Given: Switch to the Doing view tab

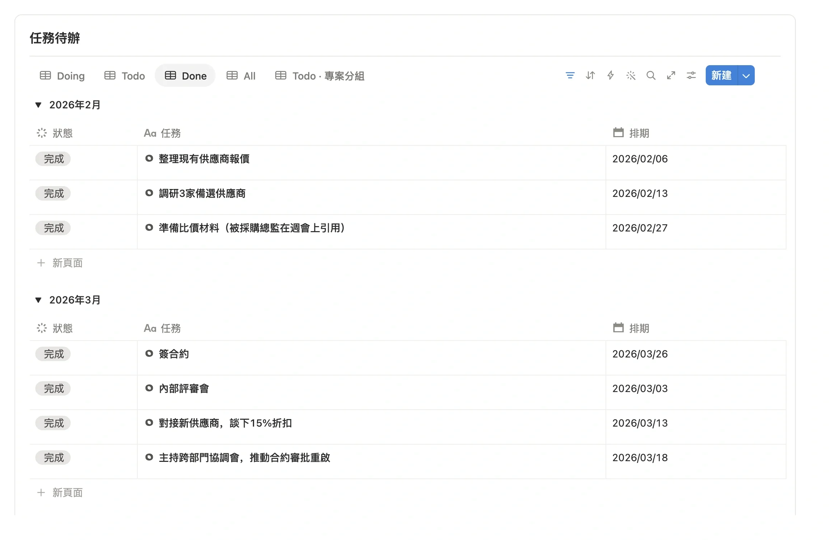Looking at the screenshot, I should 62,76.
